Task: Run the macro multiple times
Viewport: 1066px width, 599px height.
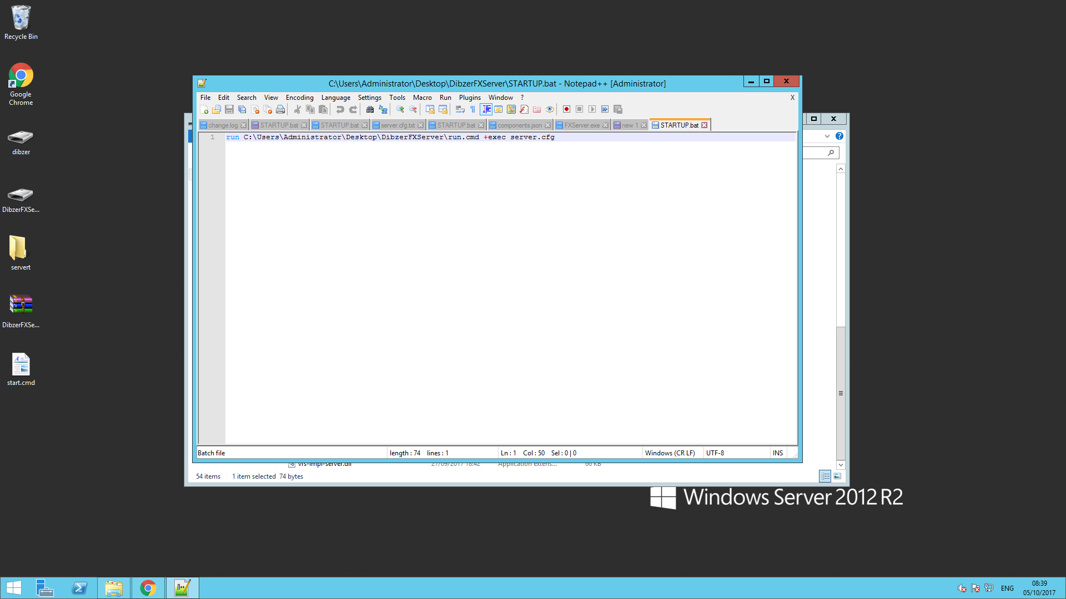Action: pos(605,109)
